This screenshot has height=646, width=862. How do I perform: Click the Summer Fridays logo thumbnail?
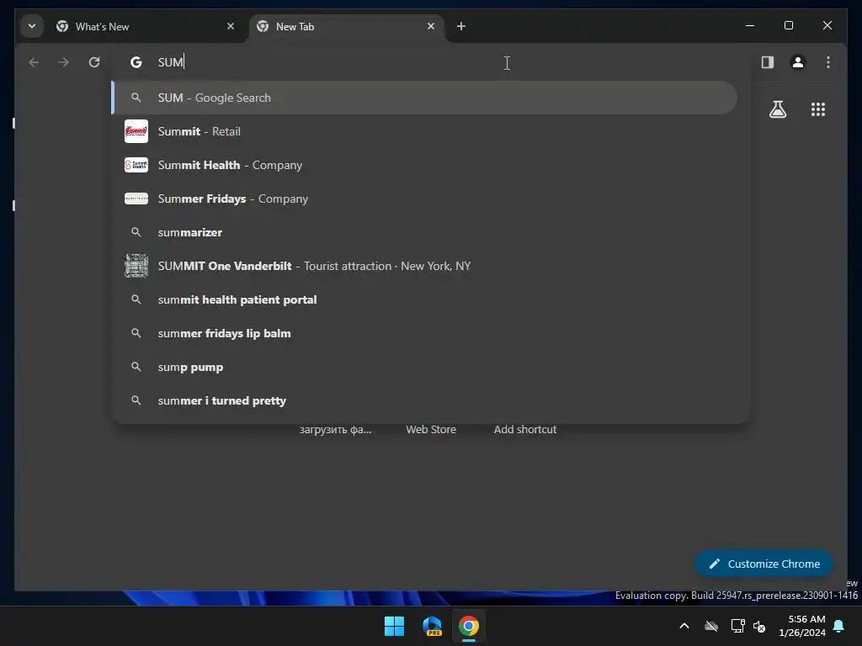pos(136,199)
